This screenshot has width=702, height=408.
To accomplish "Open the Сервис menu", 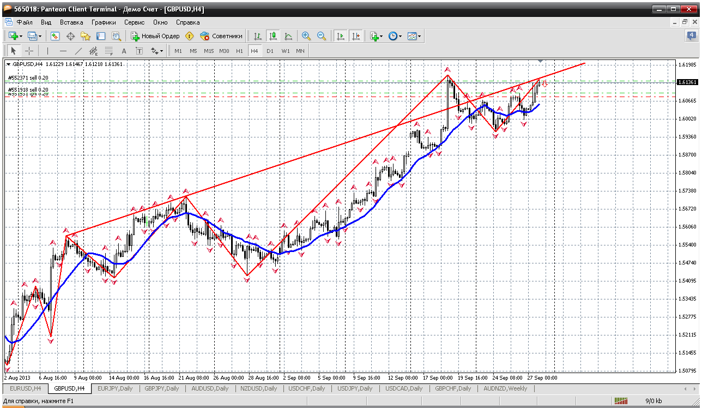I will [134, 22].
